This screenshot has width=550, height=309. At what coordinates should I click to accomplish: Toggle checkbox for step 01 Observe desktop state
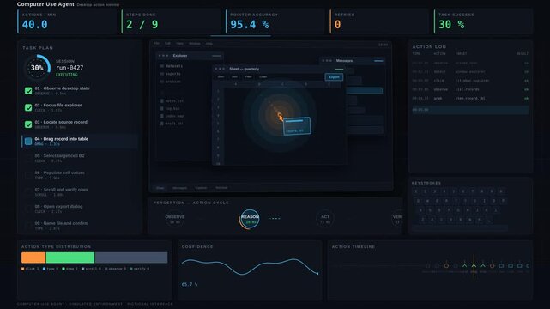28,90
